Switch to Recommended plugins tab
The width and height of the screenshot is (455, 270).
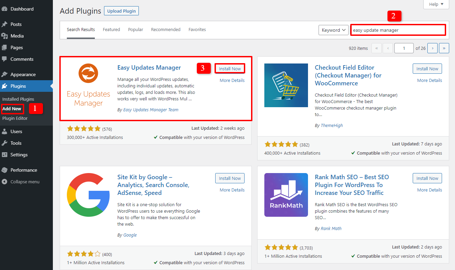point(166,30)
